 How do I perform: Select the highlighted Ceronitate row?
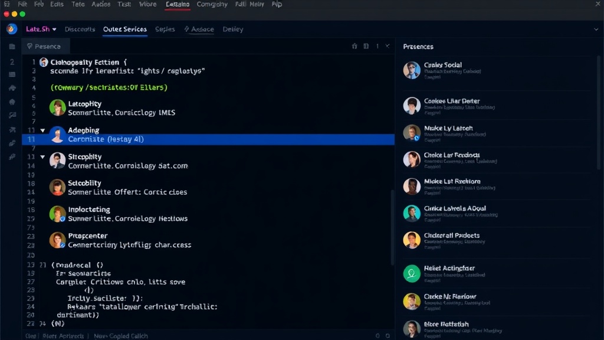(208, 139)
